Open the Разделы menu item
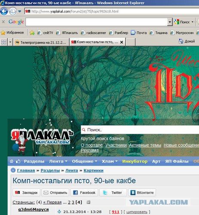 click(34, 161)
